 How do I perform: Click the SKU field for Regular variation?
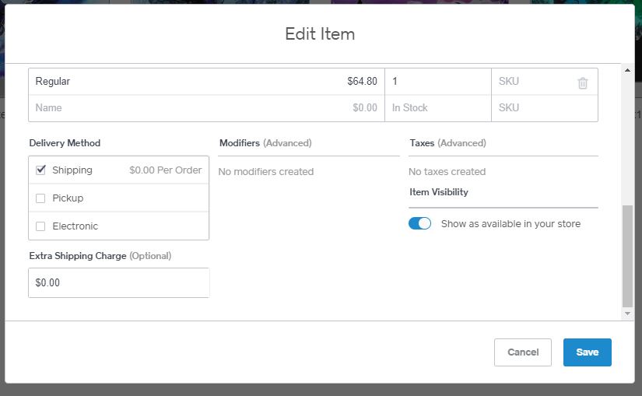[x=532, y=82]
